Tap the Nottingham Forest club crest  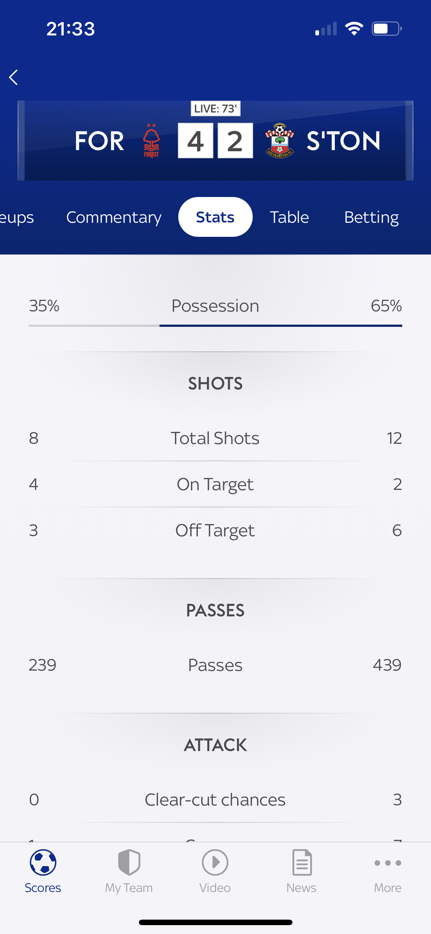click(151, 141)
